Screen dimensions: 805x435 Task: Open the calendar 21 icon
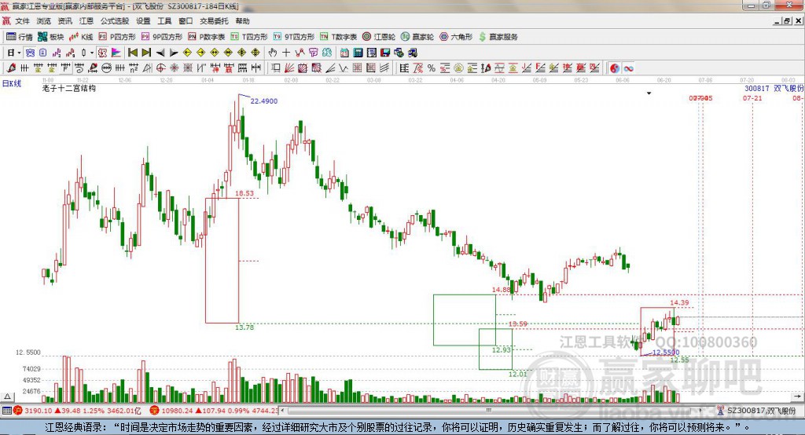[344, 53]
